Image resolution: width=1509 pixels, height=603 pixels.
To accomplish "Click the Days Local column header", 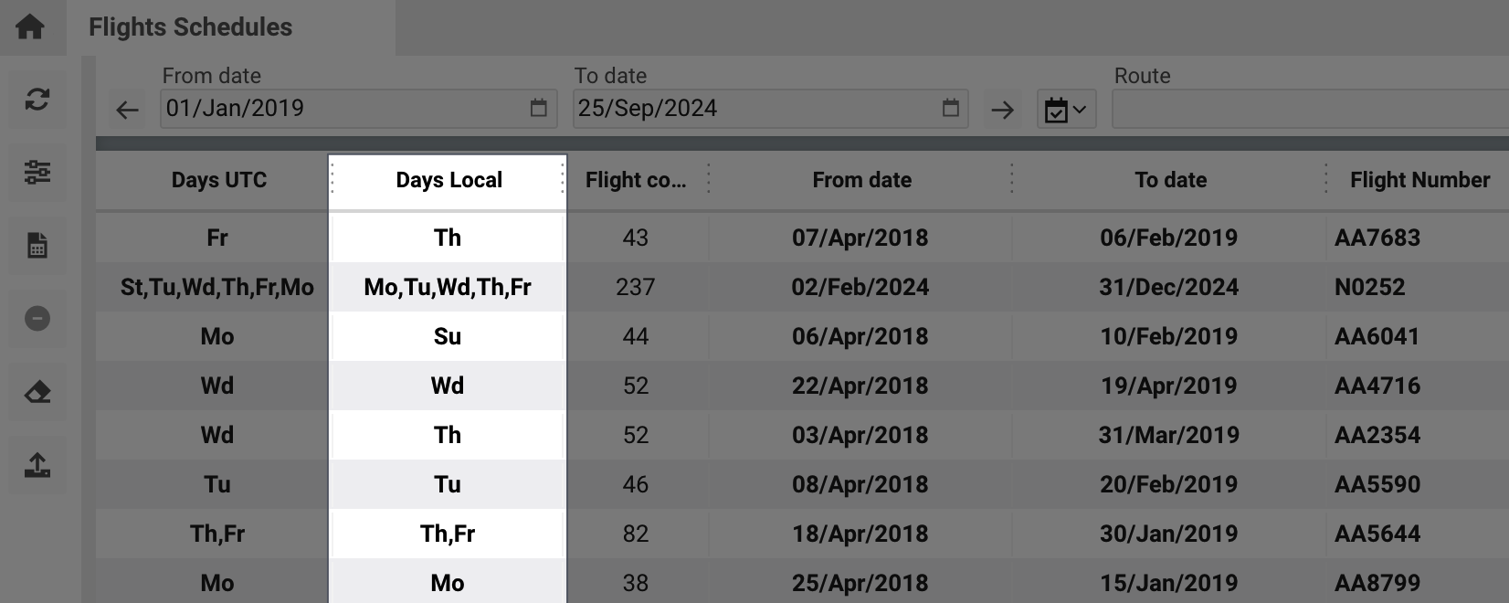I will [x=448, y=180].
